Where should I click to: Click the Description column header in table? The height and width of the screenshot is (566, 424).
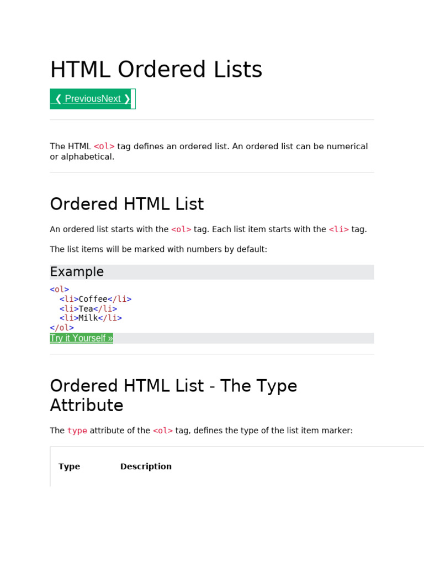coord(146,467)
